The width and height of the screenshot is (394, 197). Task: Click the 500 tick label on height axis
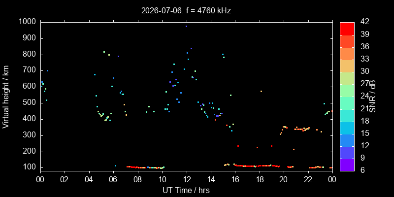(x=30, y=103)
